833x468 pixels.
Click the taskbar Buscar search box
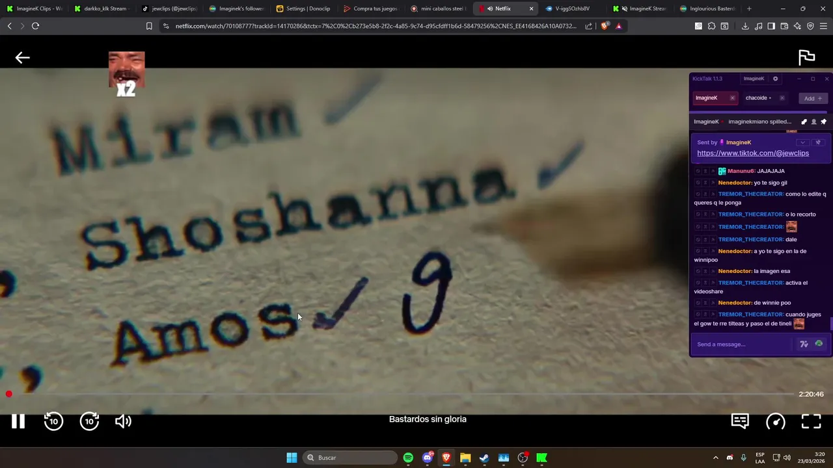click(x=351, y=458)
